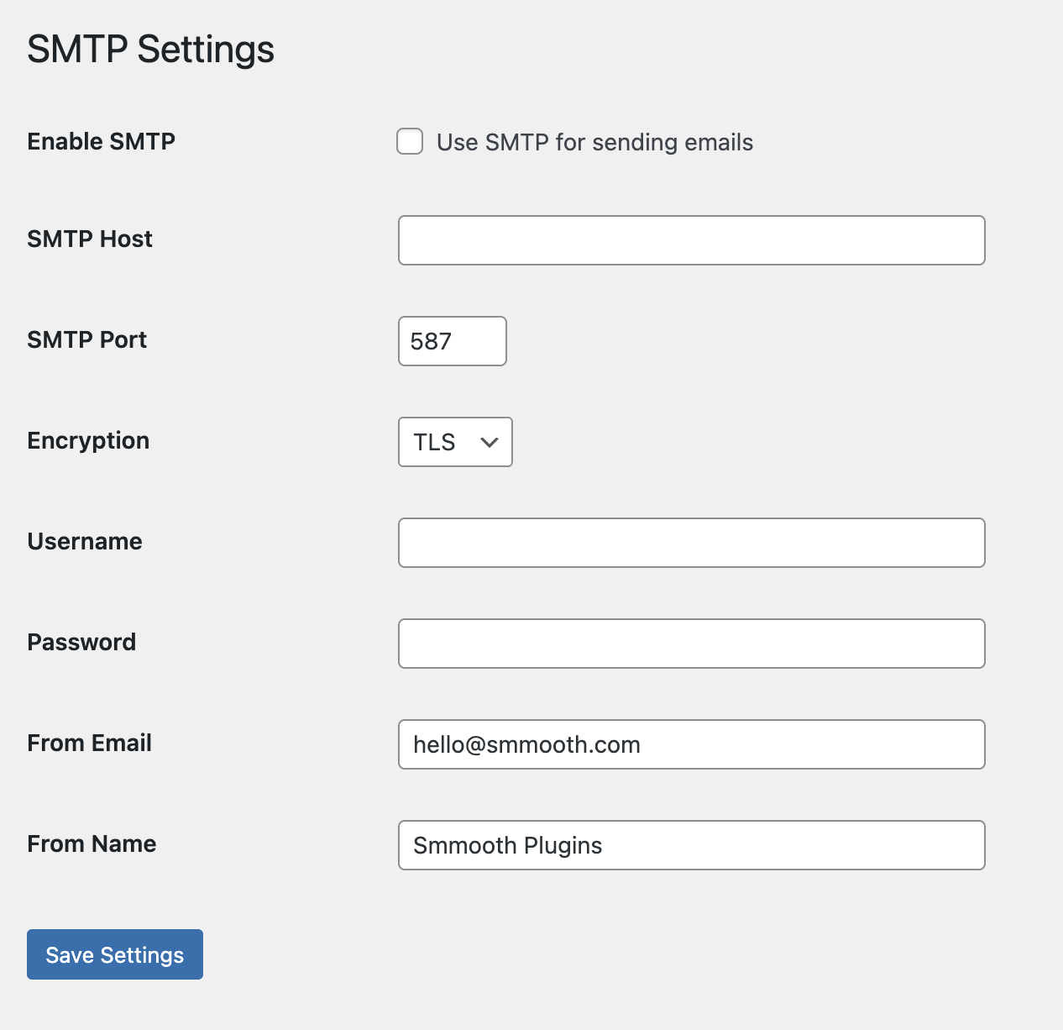Click the 'Password' label
Screen dimensions: 1063x1030
(x=81, y=642)
